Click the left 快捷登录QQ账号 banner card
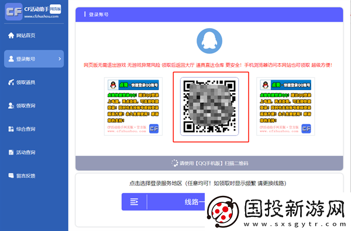Viewport: 351px width, 231px height. 133,106
